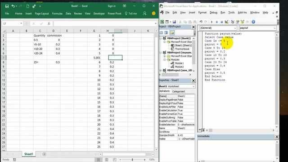Image resolution: width=288 pixels, height=162 pixels.
Task: Select the Quantity header cell
Action: (40, 36)
